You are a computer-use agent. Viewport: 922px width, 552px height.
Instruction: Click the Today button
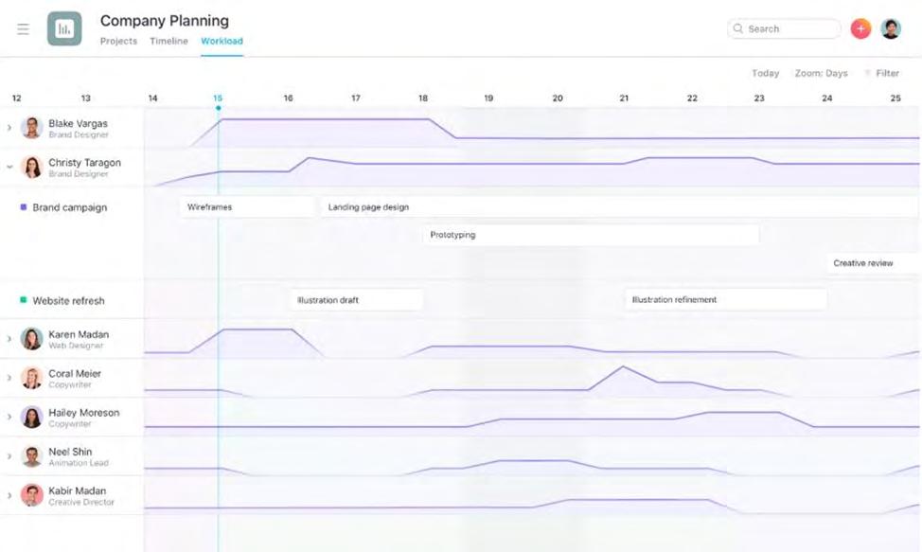pos(765,73)
